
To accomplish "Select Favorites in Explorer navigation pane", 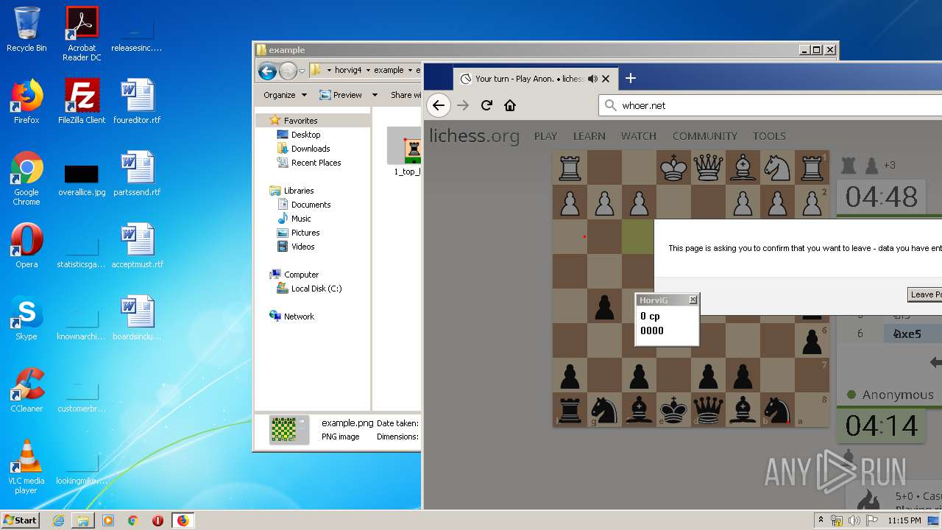I will [300, 120].
